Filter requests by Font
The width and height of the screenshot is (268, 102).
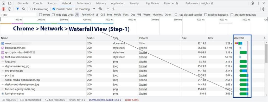pos(126,15)
